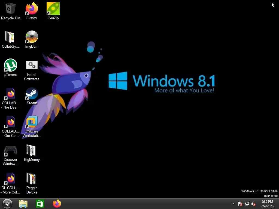Open the clock showing 5:35 PM
279x209 pixels.
[x=267, y=204]
